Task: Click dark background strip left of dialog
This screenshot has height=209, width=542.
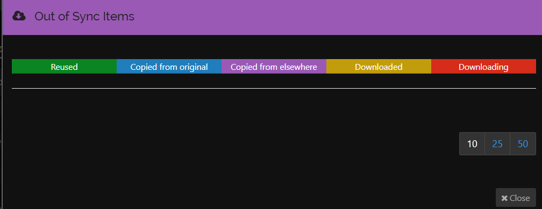Action: pyautogui.click(x=1, y=121)
